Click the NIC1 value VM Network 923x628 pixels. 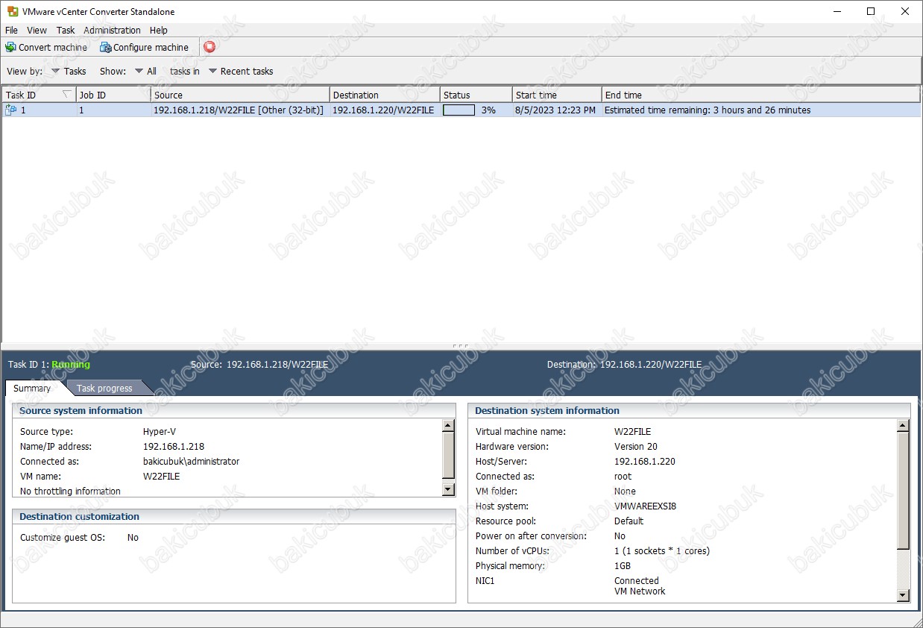tap(640, 591)
